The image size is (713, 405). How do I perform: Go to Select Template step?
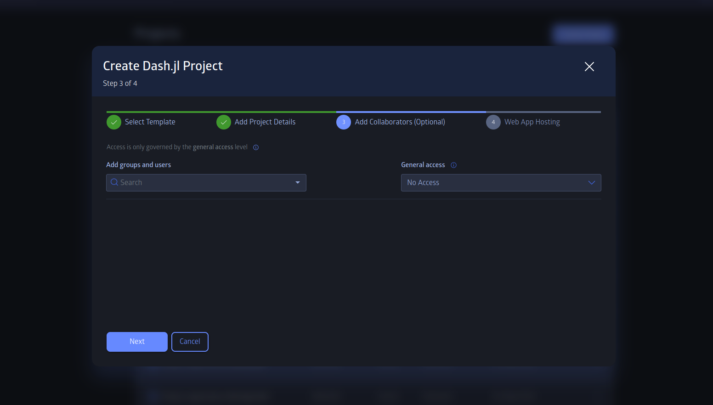click(150, 122)
